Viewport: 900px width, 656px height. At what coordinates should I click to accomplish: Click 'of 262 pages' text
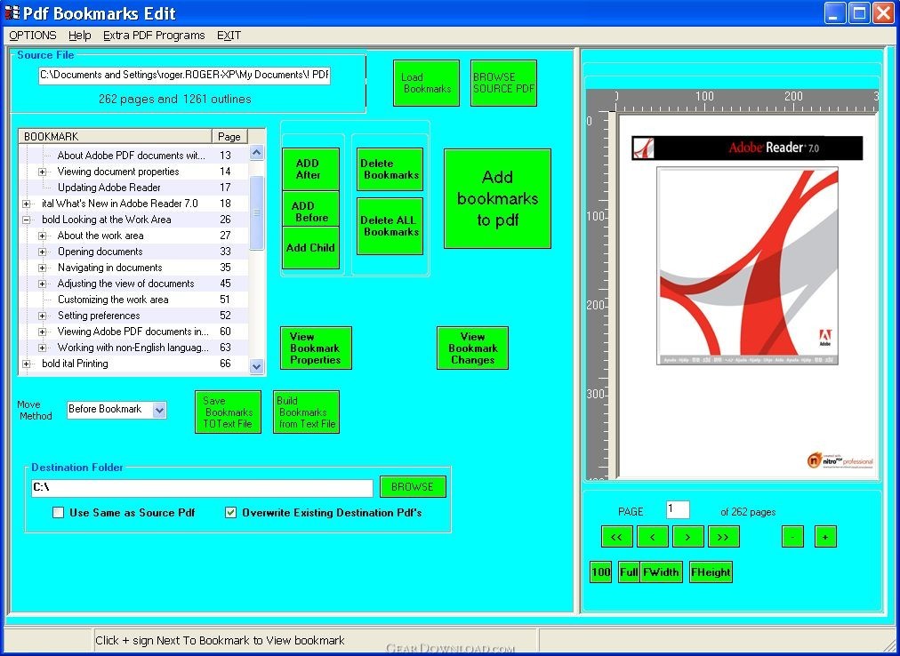[x=748, y=512]
